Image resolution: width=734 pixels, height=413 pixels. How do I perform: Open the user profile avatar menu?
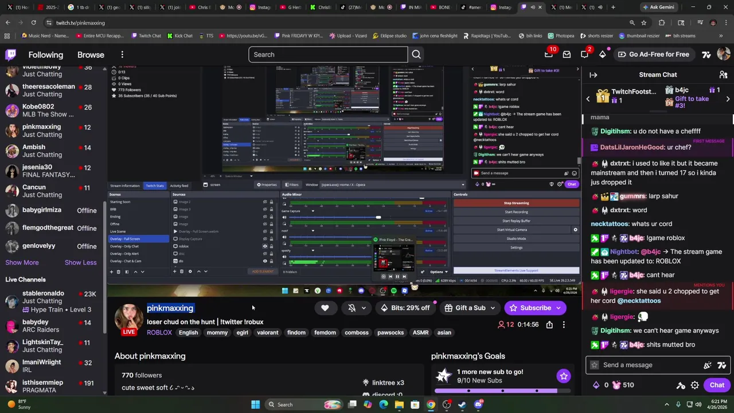coord(723,54)
